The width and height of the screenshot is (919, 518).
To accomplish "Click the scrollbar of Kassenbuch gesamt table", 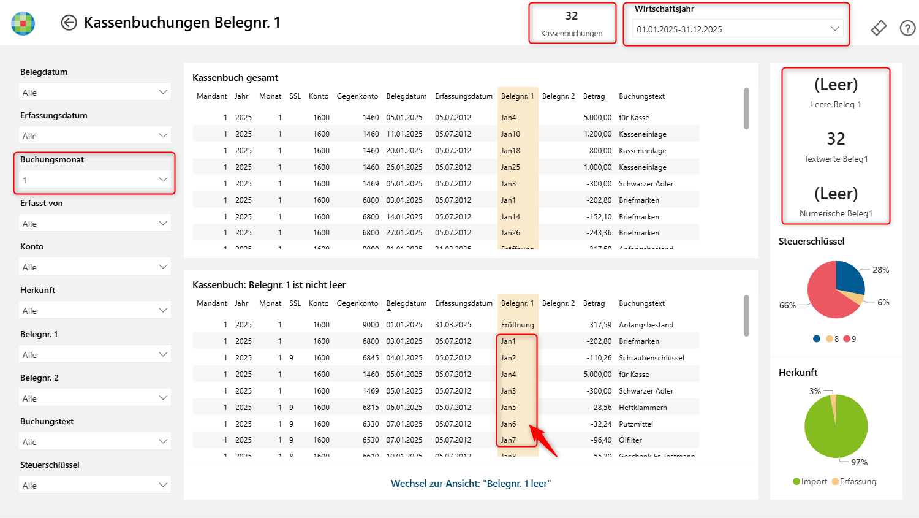I will point(746,109).
